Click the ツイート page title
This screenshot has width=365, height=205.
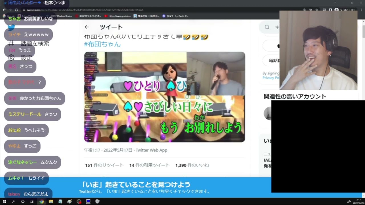111,27
